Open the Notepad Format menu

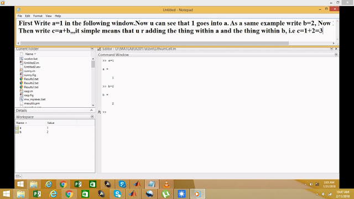pyautogui.click(x=38, y=16)
